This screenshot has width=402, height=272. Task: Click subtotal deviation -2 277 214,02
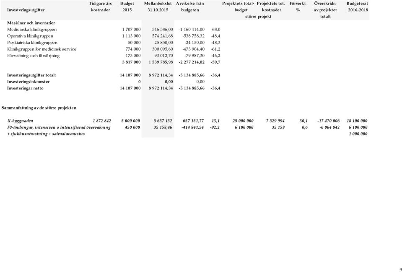click(x=192, y=62)
